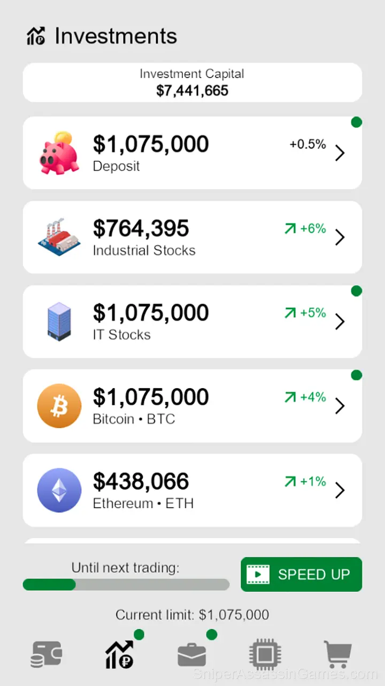Tap the IT Stocks building icon

[x=59, y=321]
